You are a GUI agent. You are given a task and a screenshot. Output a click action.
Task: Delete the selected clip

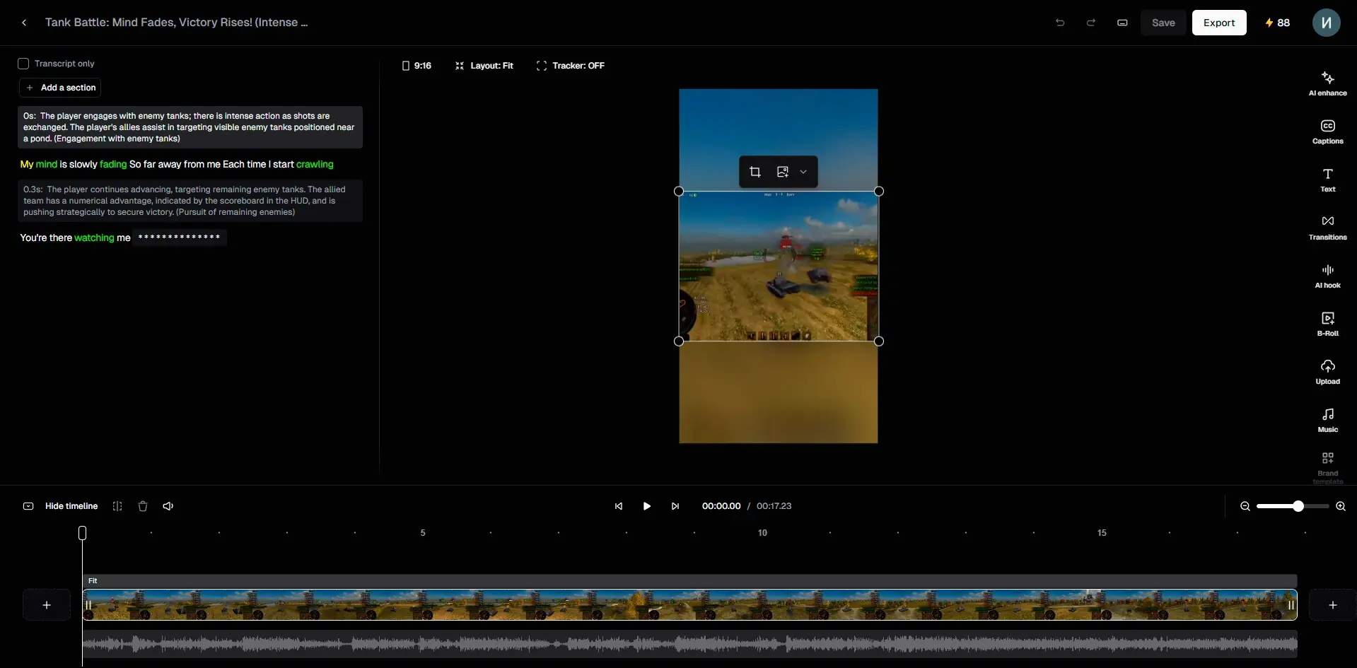coord(143,506)
